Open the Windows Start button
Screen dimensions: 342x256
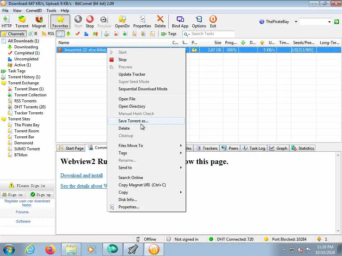tap(9, 249)
